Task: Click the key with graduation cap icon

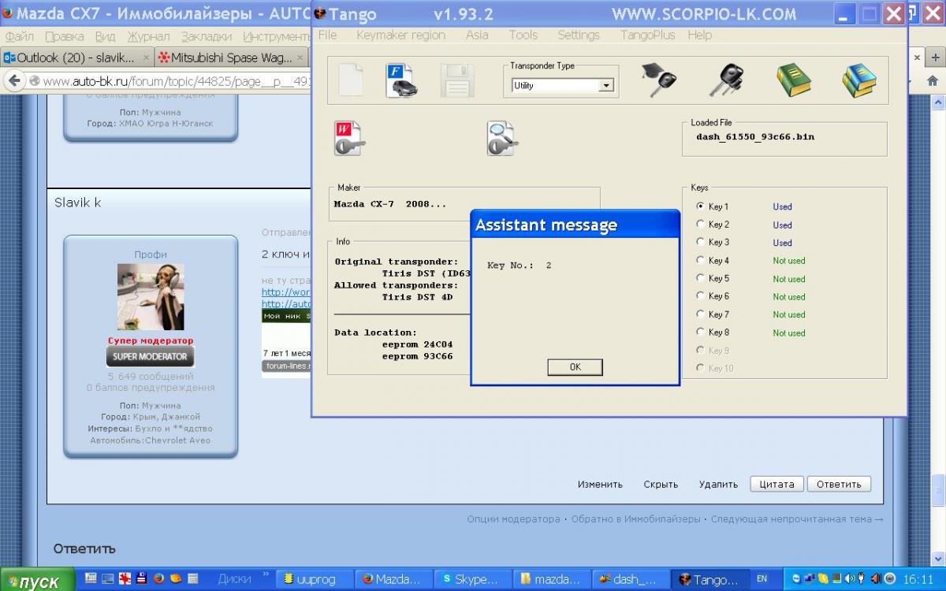Action: (657, 80)
